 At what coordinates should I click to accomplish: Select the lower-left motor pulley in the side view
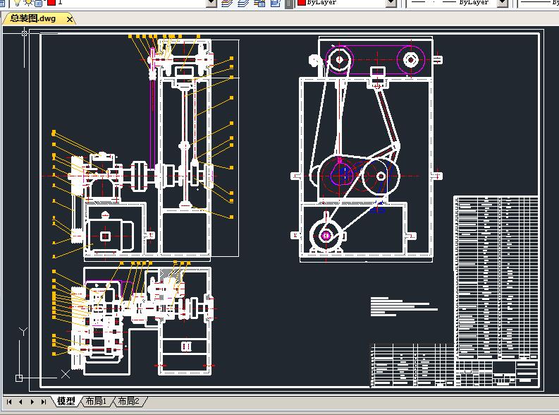point(326,235)
